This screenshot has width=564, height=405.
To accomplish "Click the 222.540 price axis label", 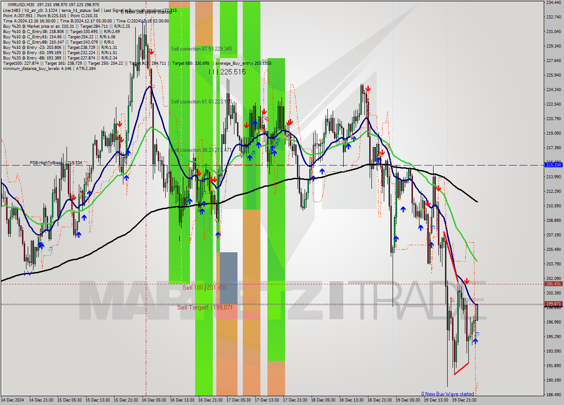I will (553, 104).
